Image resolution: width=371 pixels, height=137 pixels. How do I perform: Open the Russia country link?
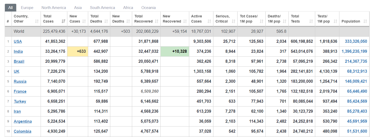tap(20, 81)
